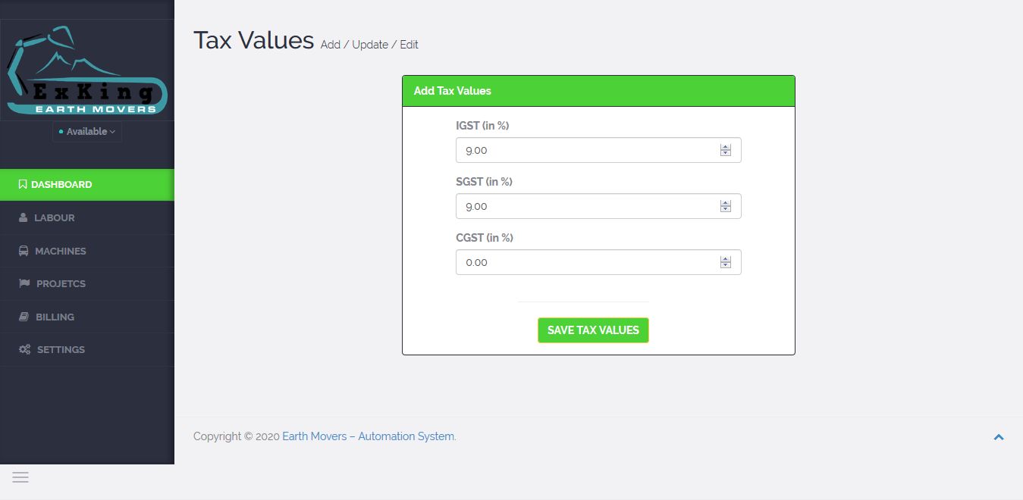Image resolution: width=1023 pixels, height=500 pixels.
Task: Click the hamburger menu icon at bottom left
Action: coord(20,477)
